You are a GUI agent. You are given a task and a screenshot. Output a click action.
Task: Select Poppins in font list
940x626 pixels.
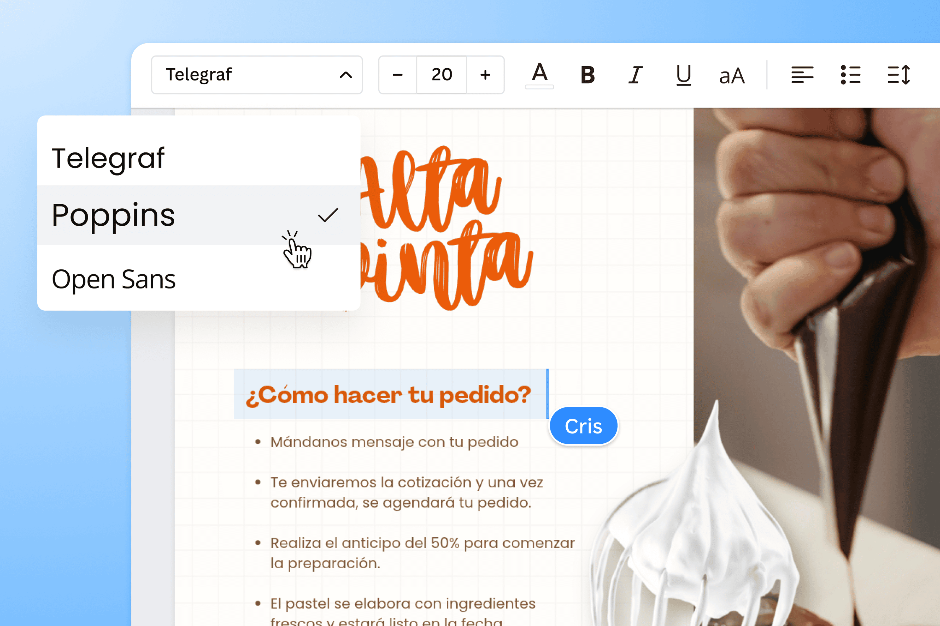199,215
